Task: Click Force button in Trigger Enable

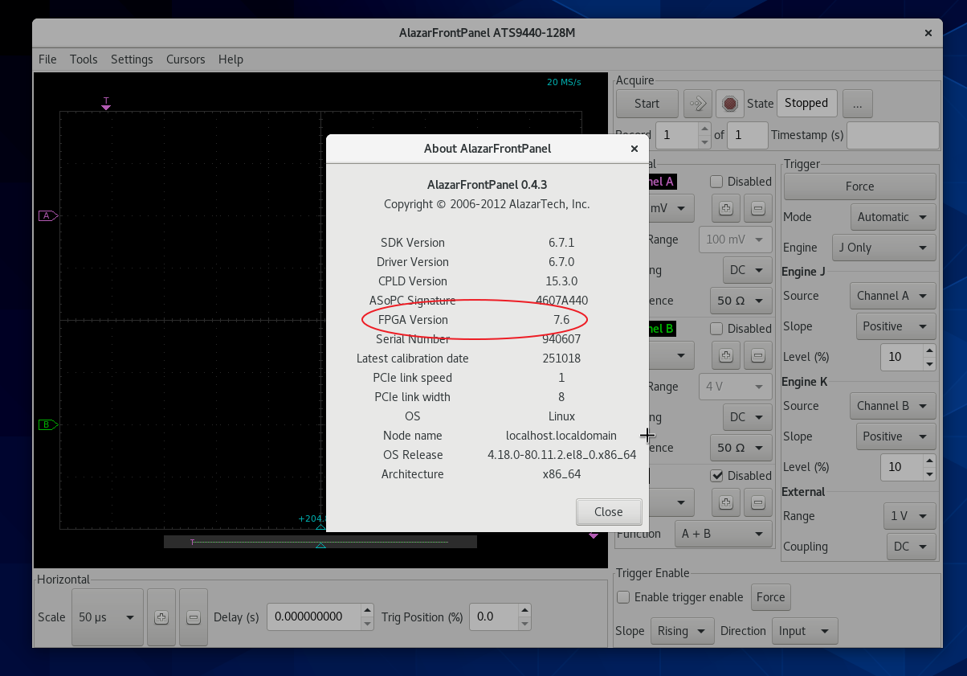Action: (x=770, y=597)
